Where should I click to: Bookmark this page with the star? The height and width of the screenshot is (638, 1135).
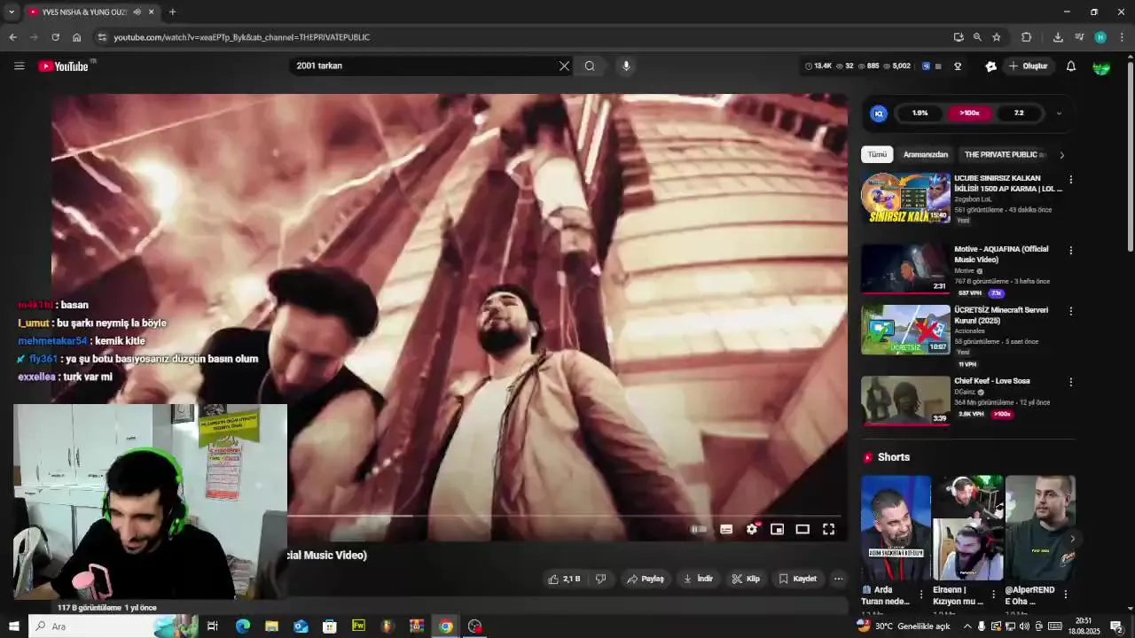[997, 37]
